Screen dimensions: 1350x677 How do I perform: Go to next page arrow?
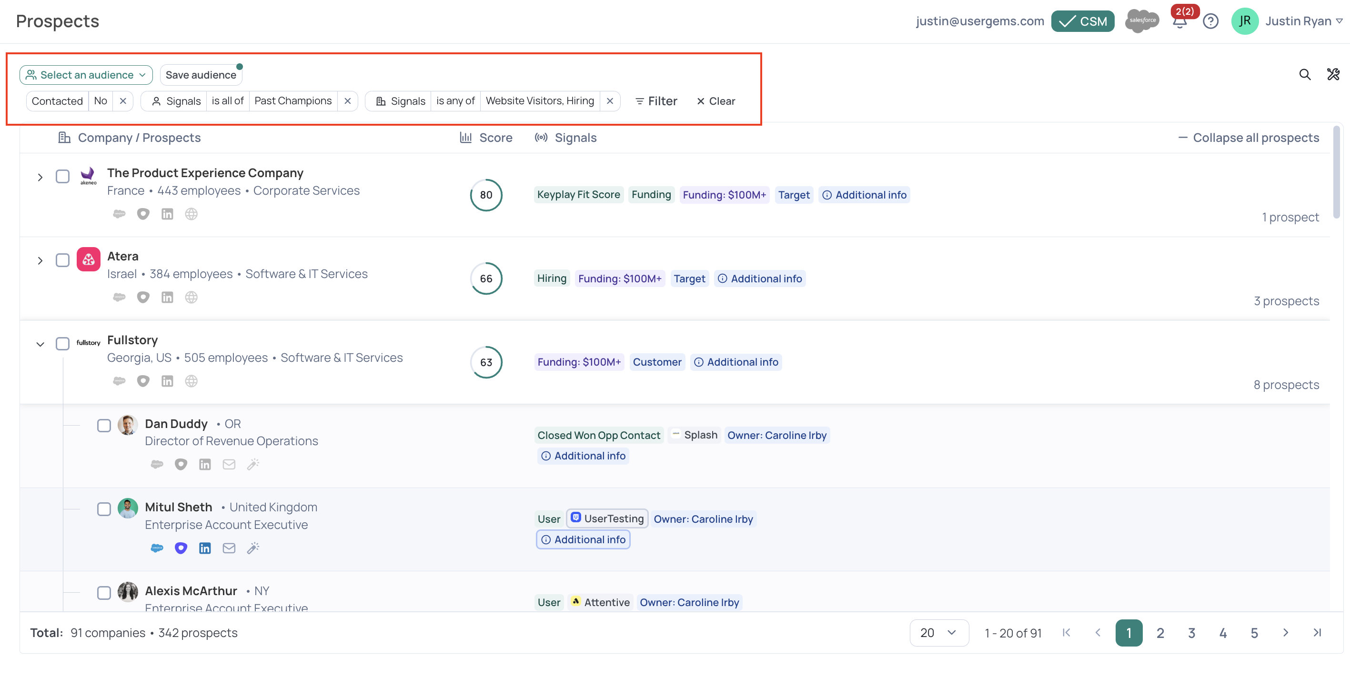(x=1286, y=633)
